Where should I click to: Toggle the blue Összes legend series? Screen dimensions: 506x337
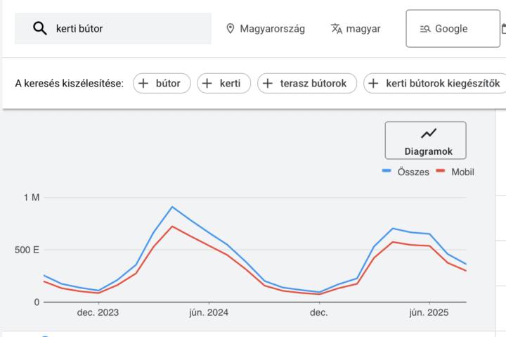(406, 172)
